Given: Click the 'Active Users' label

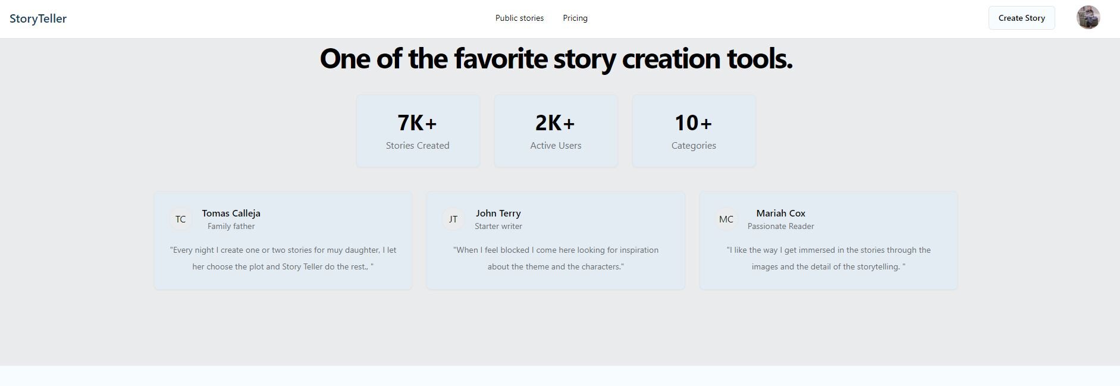Looking at the screenshot, I should pyautogui.click(x=556, y=146).
